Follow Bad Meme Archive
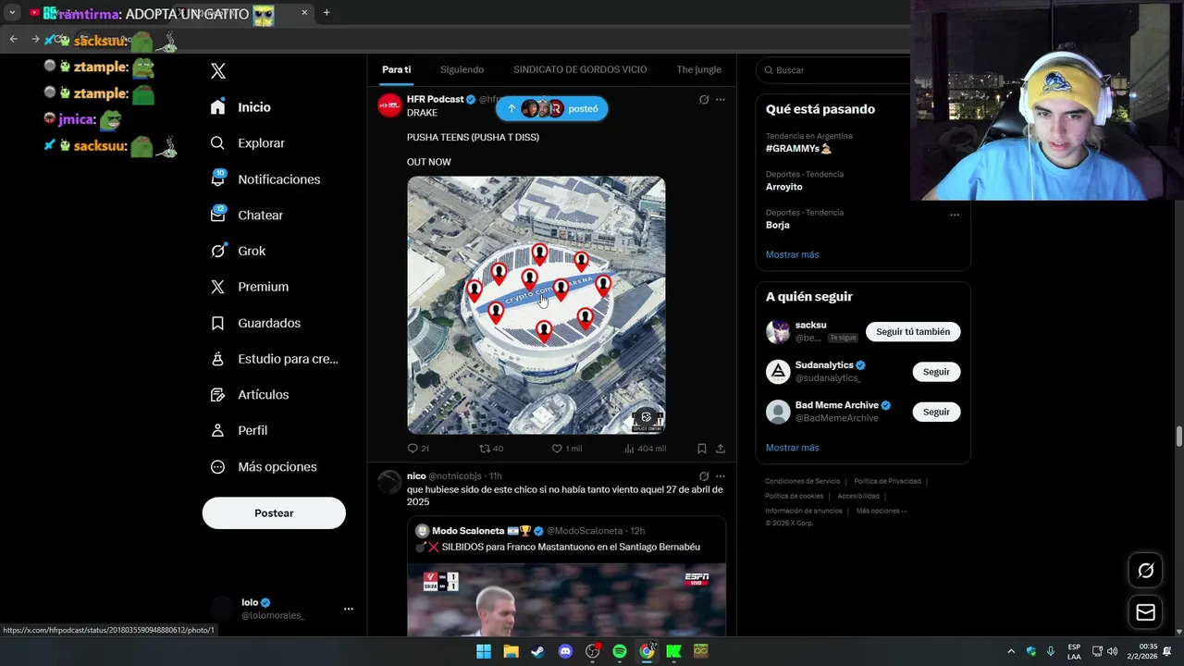The height and width of the screenshot is (666, 1184). click(936, 412)
